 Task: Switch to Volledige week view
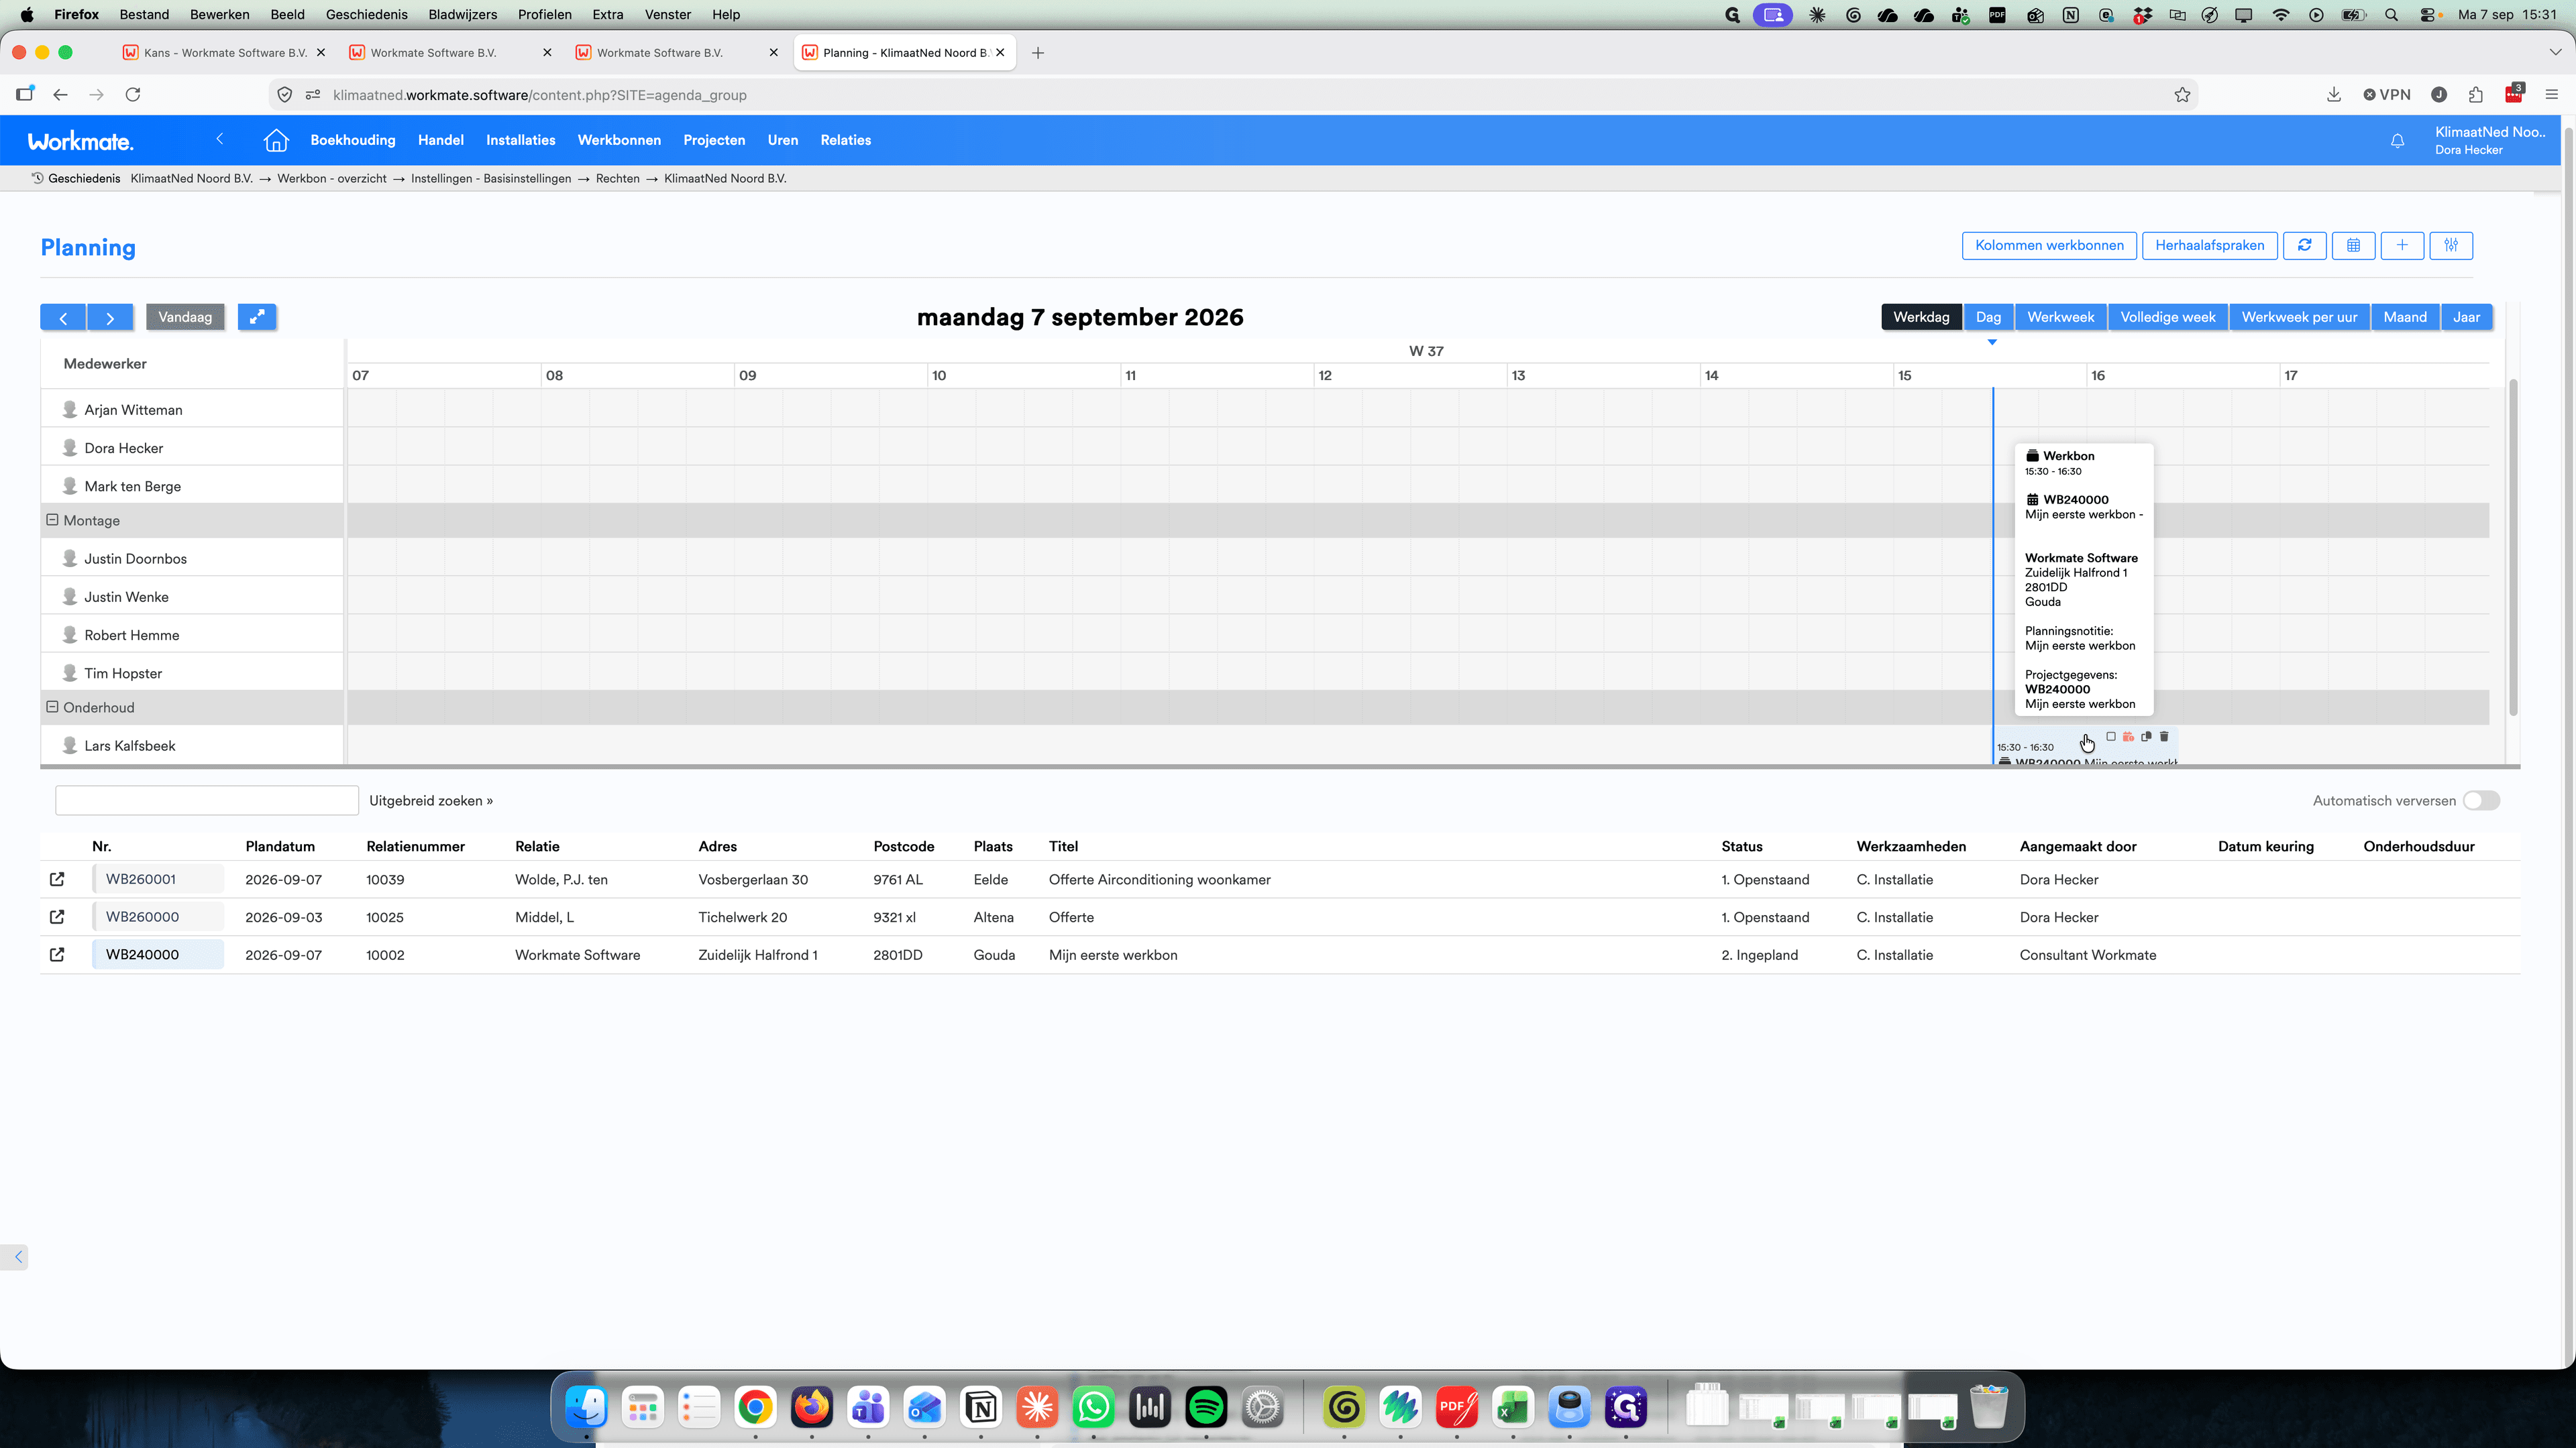coord(2168,317)
